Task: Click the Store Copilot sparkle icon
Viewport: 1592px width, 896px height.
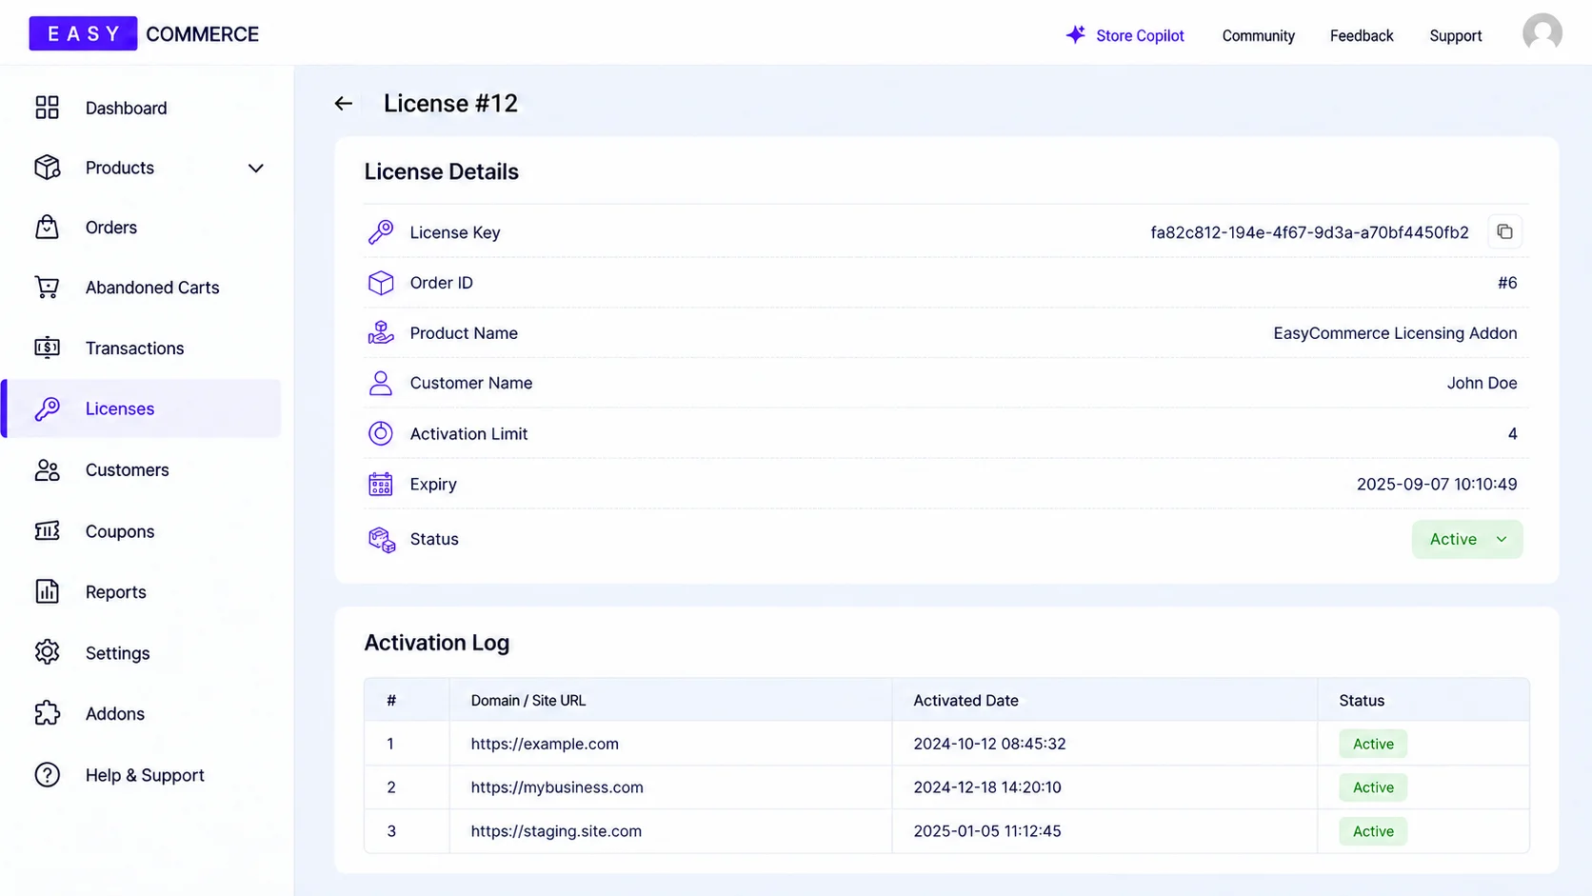Action: tap(1075, 35)
